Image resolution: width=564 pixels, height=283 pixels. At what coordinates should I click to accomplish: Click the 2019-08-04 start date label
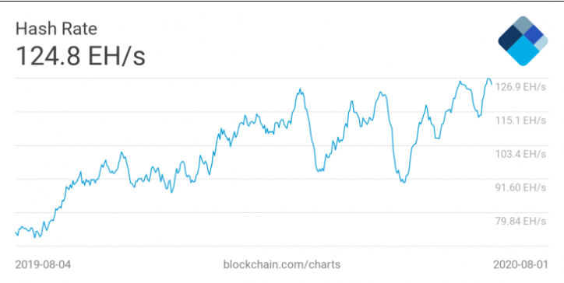[43, 264]
